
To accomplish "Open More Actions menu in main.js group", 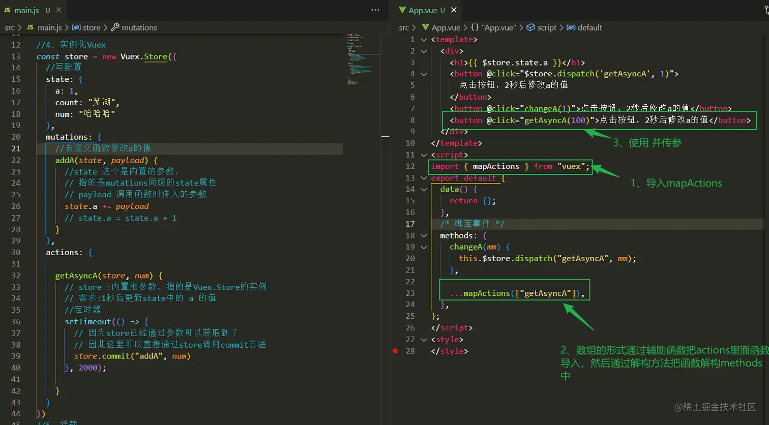I will [375, 10].
